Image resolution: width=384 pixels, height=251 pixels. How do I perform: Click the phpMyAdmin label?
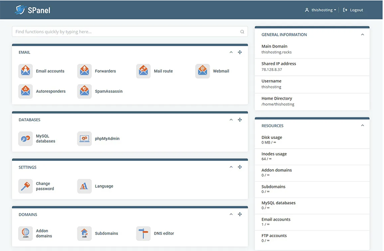[107, 139]
